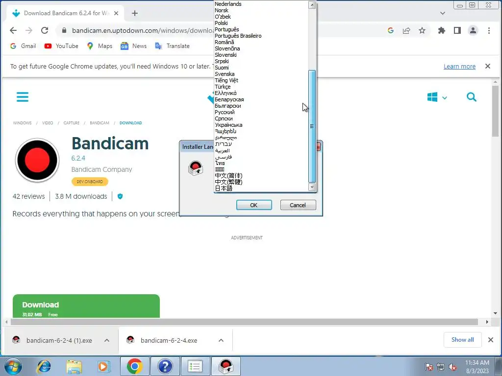Click language list scroll-up arrow
Viewport: 502px width, 376px height.
click(x=312, y=5)
